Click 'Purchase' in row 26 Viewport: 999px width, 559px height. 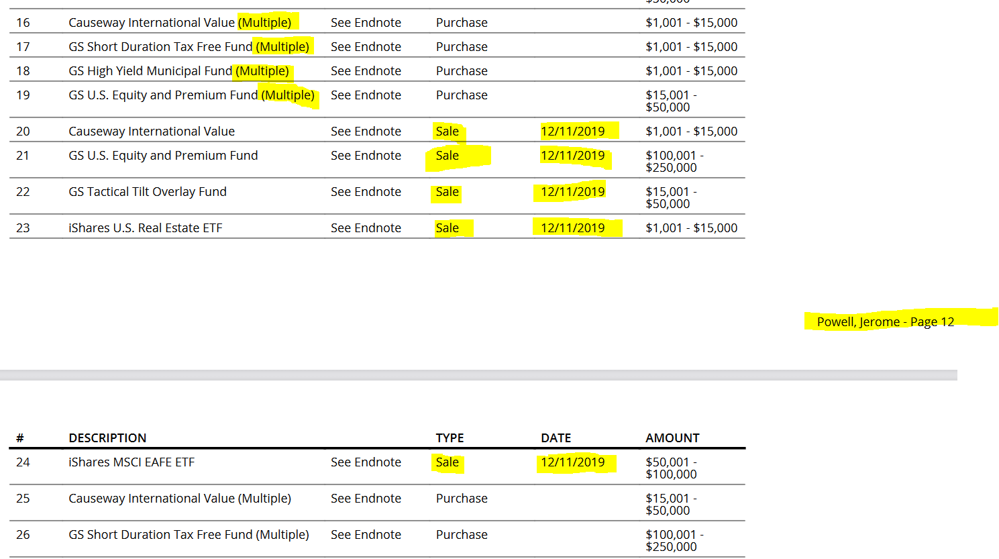coord(462,535)
